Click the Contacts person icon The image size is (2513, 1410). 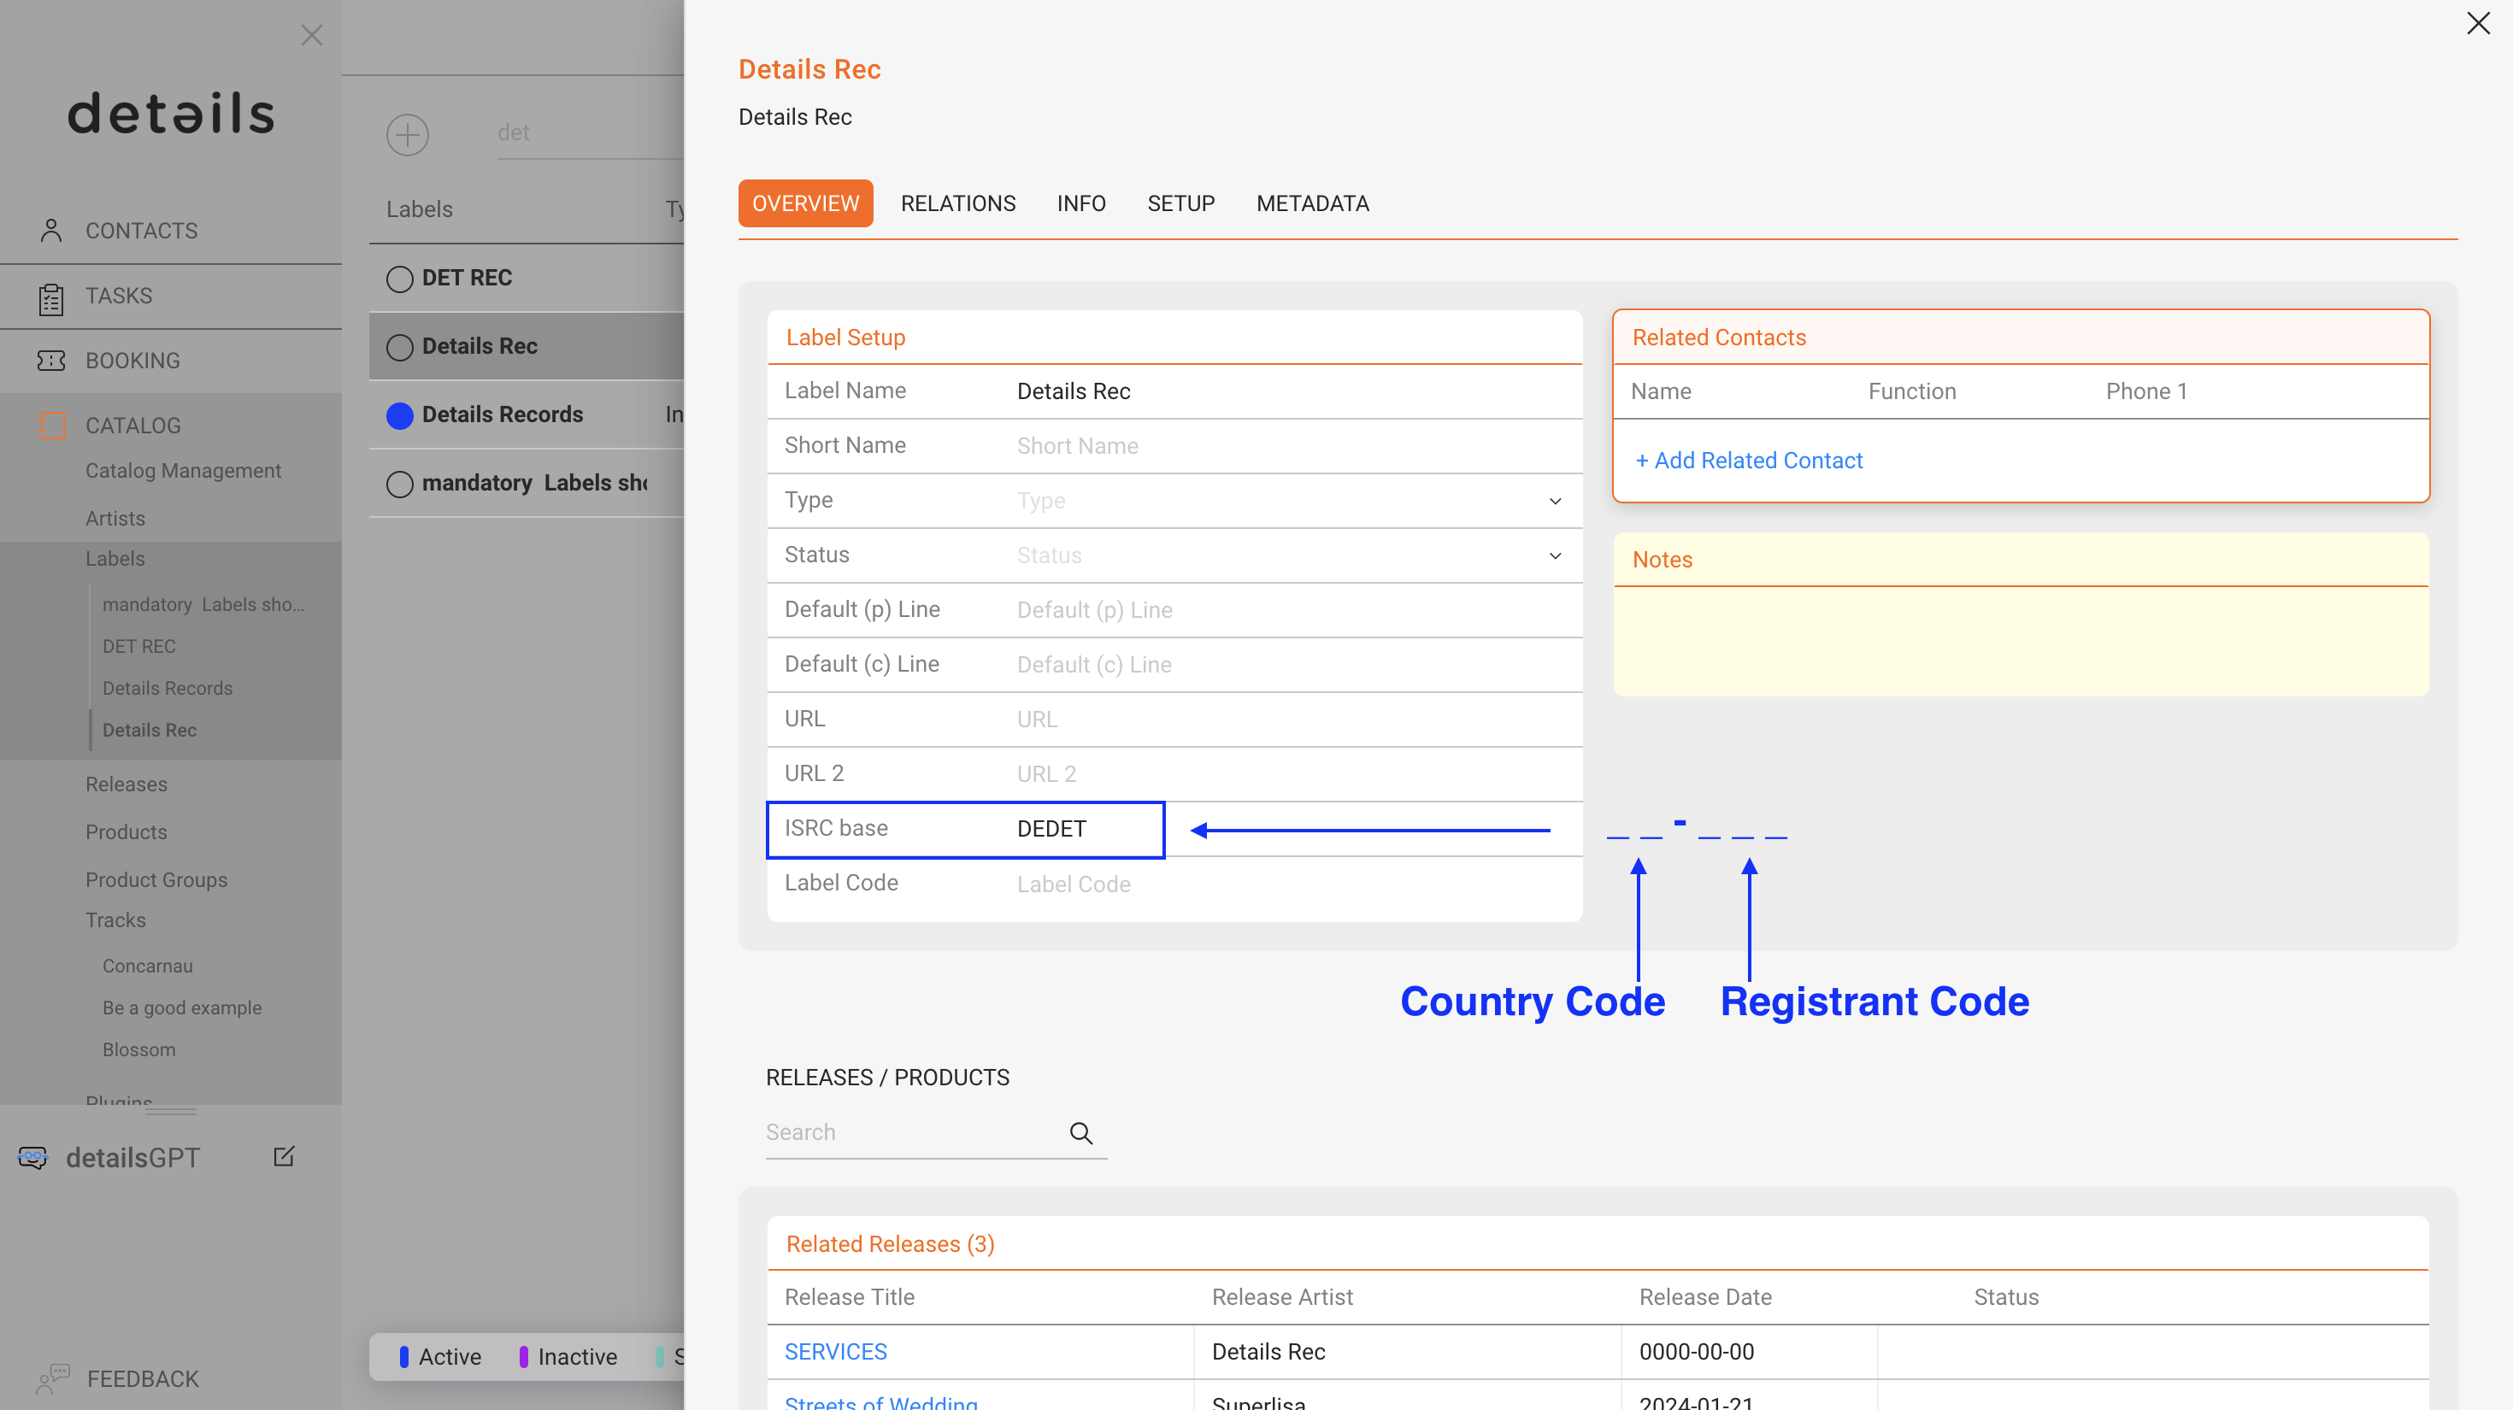click(50, 230)
